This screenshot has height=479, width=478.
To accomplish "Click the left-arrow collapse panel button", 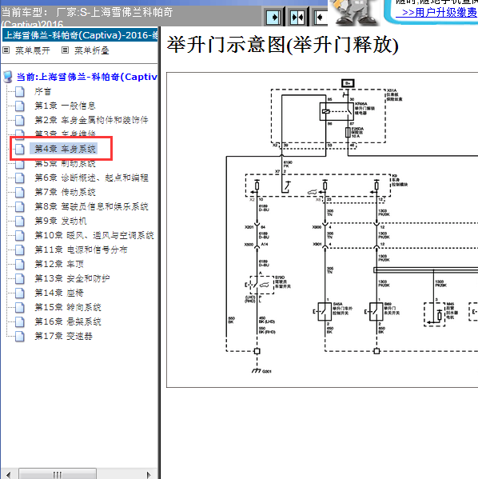I will click(321, 18).
